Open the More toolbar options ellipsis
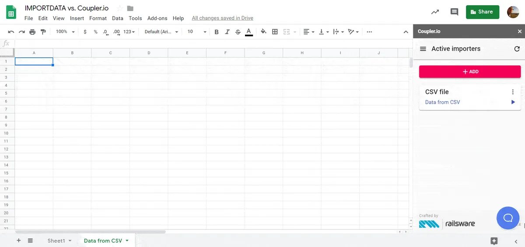Viewport: 525px width, 247px height. point(369,32)
